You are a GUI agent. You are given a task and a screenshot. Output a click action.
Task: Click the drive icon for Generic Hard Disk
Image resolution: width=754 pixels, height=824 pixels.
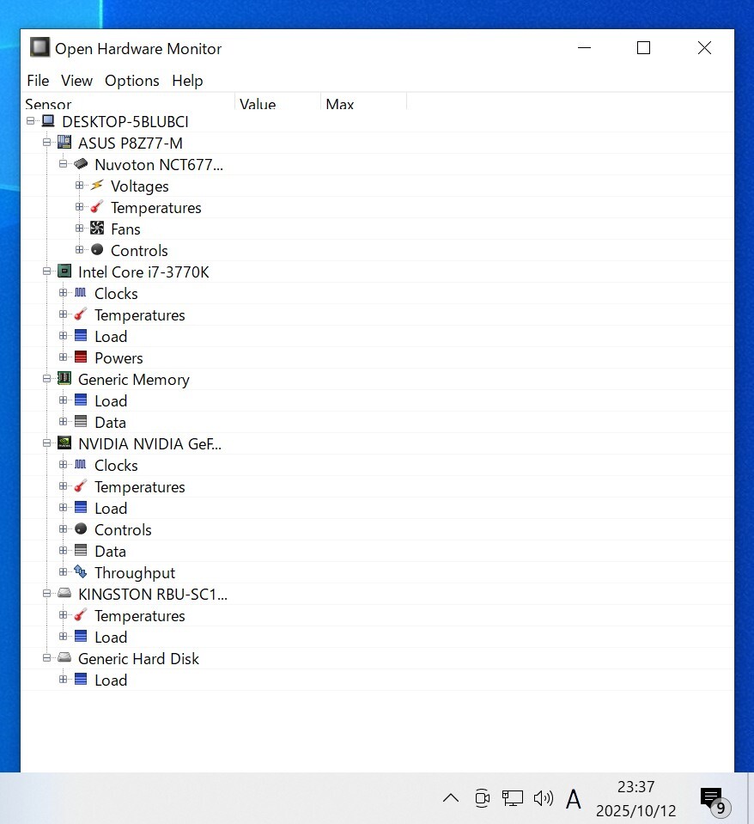[64, 657]
